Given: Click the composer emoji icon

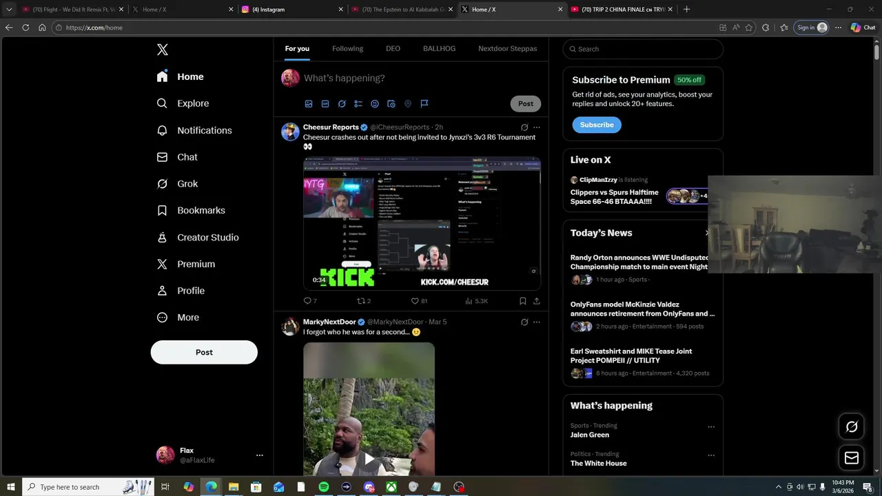Looking at the screenshot, I should click(375, 104).
